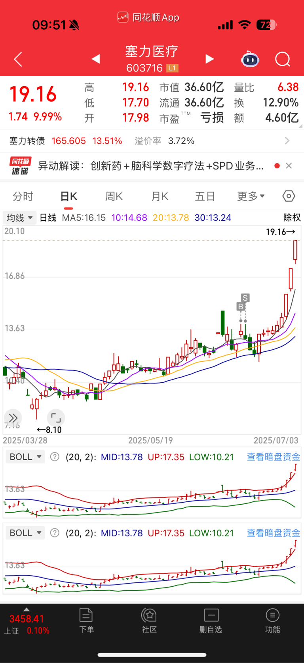Open help icon on first BOLL panel
This screenshot has height=663, width=304.
(55, 457)
